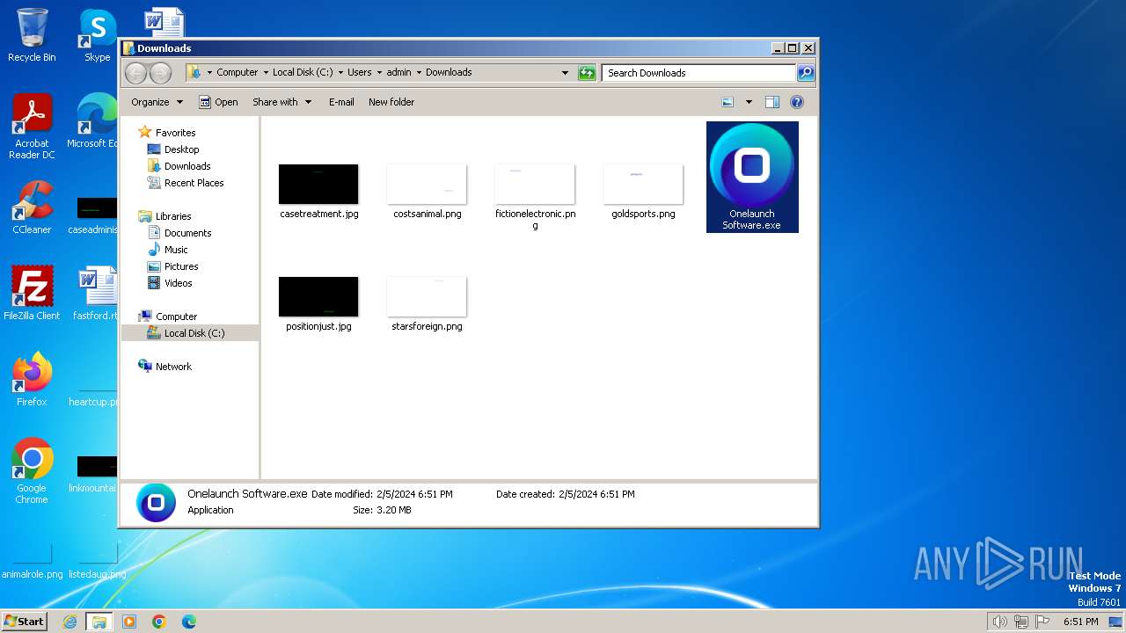Open the Pictures library
The image size is (1126, 633).
pos(181,266)
